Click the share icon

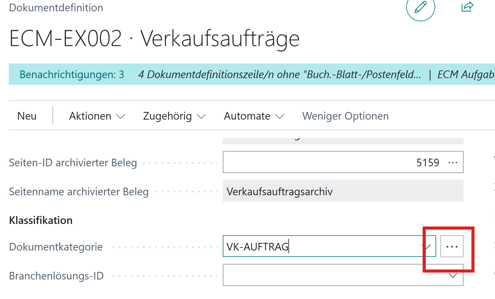coord(467,7)
